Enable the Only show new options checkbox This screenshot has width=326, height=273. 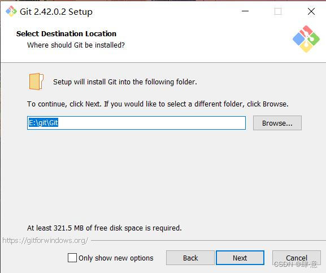coord(72,258)
